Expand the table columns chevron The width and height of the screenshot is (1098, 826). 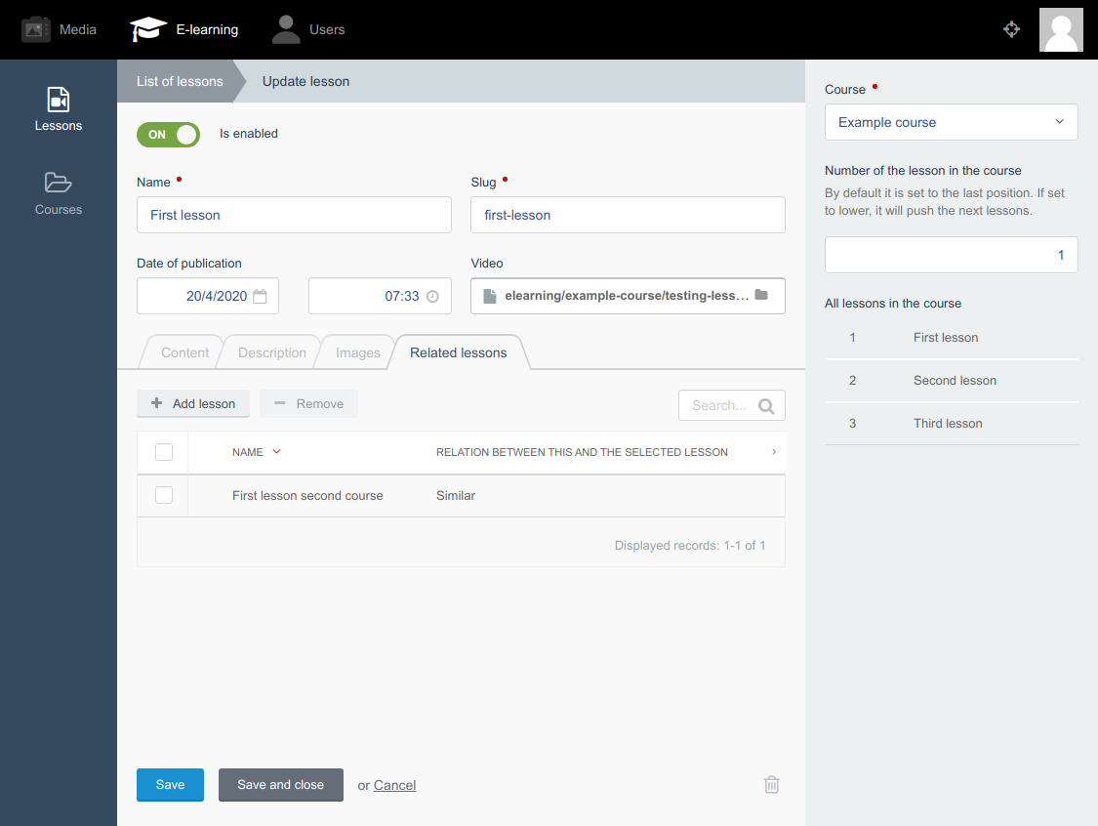tap(774, 452)
